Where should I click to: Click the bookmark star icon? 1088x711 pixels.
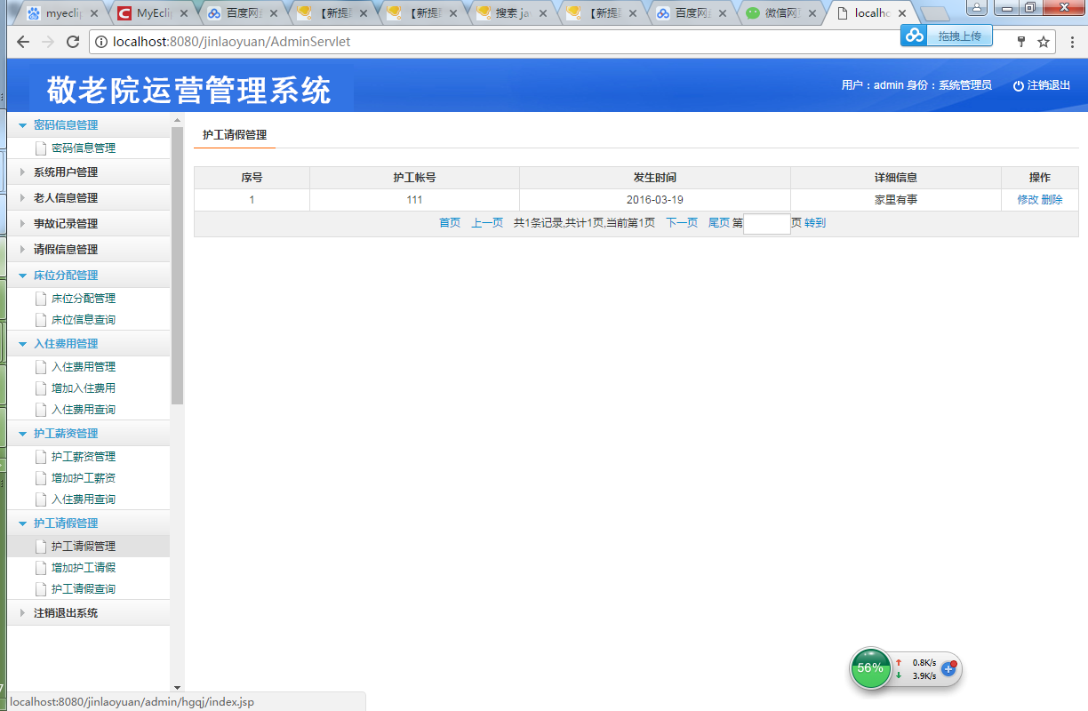click(x=1044, y=42)
